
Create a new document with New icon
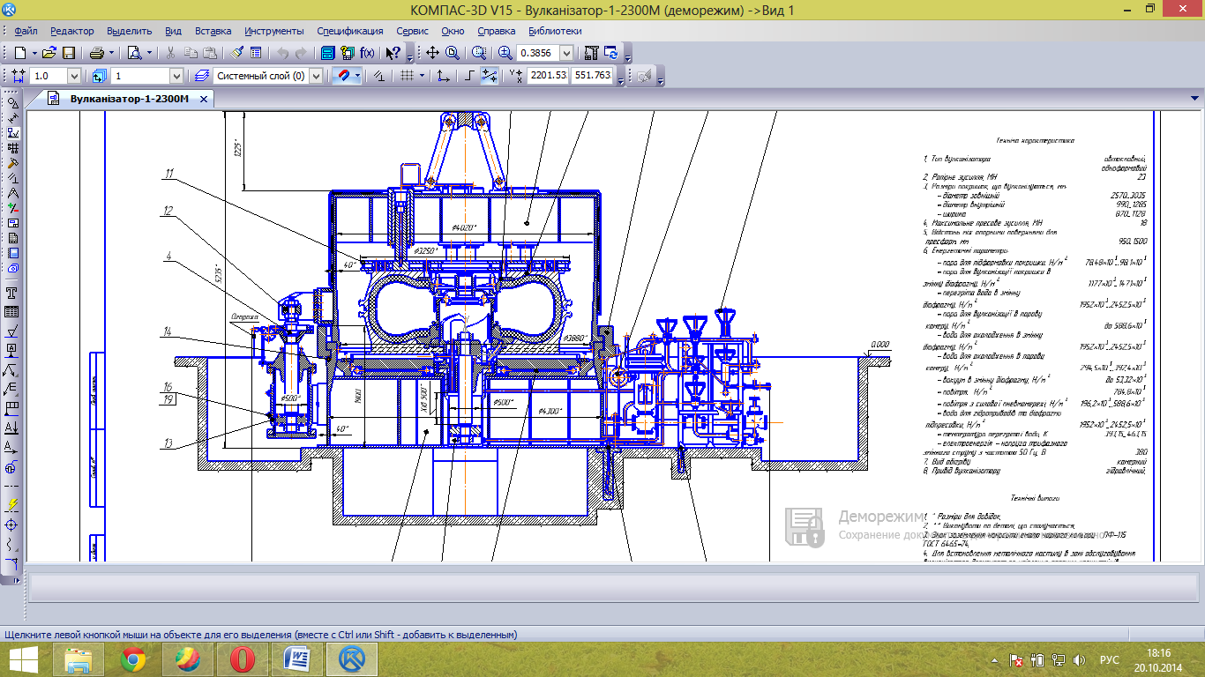point(19,53)
